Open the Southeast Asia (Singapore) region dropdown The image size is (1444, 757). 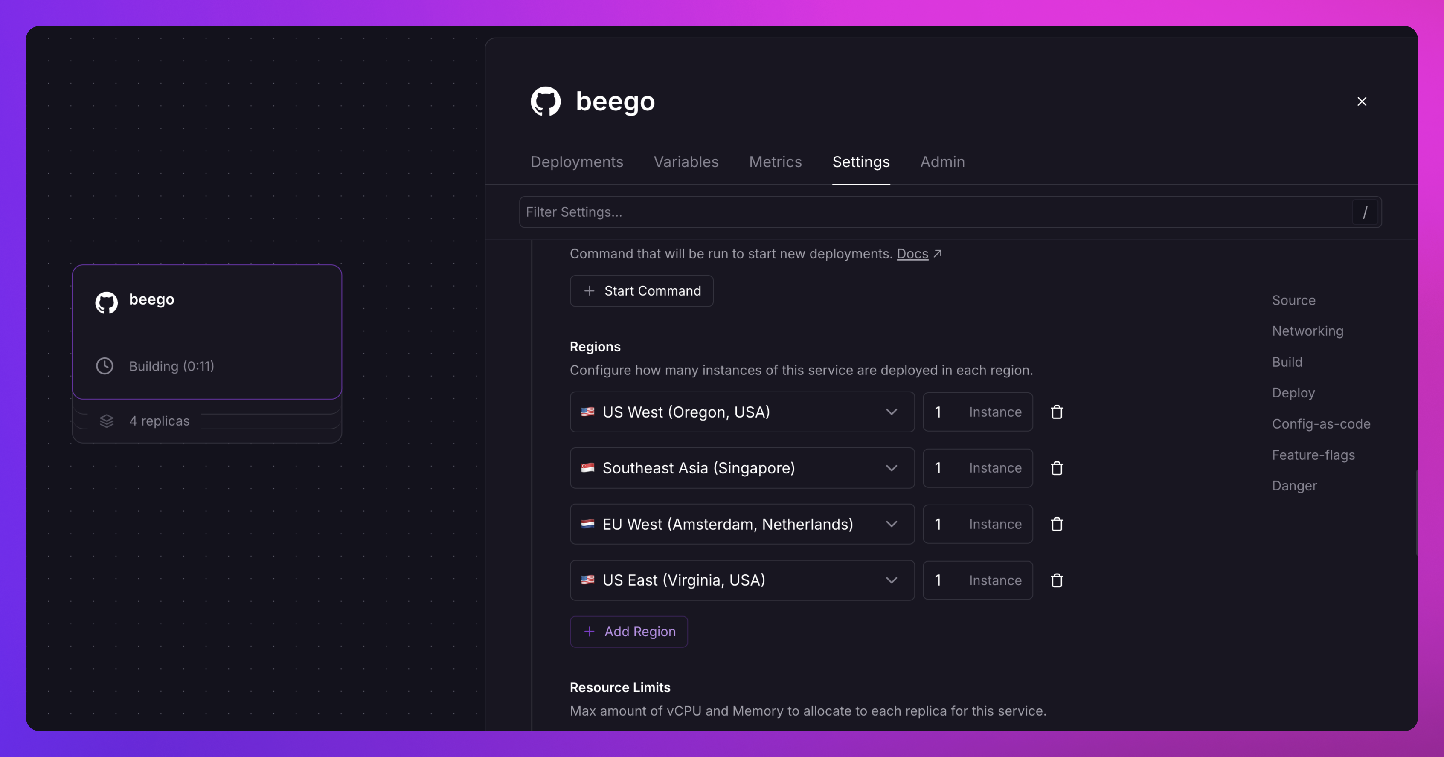[742, 468]
